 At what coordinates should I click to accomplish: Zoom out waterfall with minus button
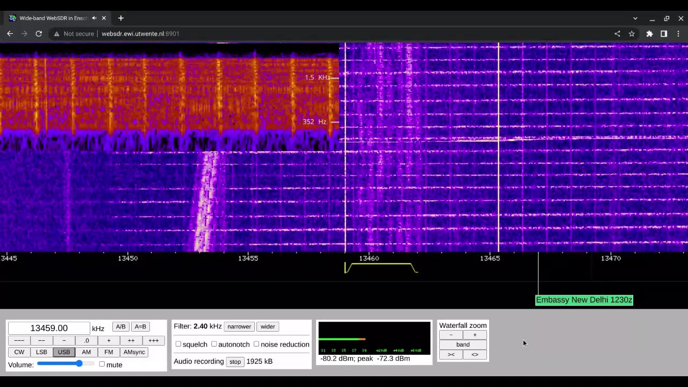(451, 335)
